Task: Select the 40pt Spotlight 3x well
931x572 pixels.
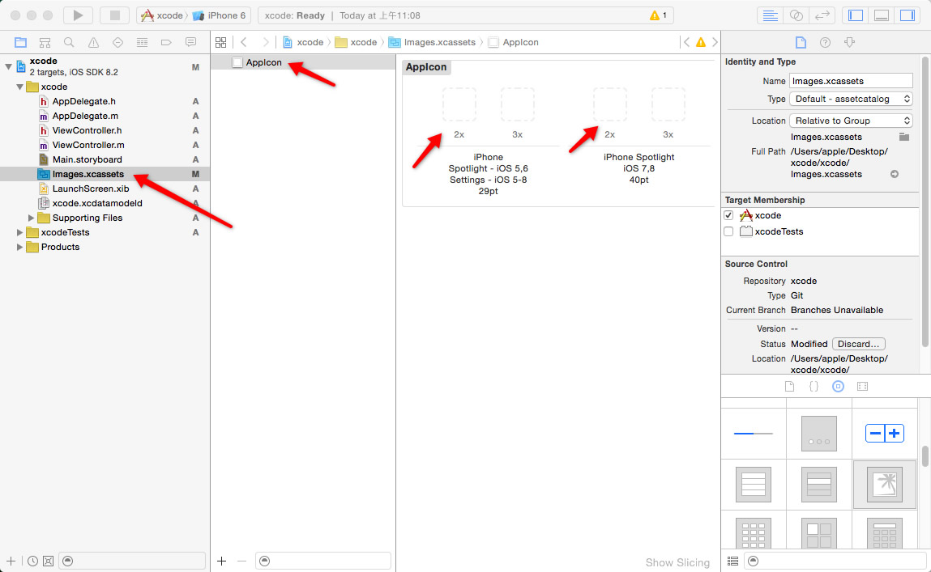Action: tap(668, 104)
